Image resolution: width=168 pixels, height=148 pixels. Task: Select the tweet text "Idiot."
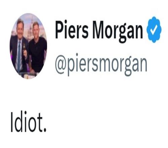28,122
